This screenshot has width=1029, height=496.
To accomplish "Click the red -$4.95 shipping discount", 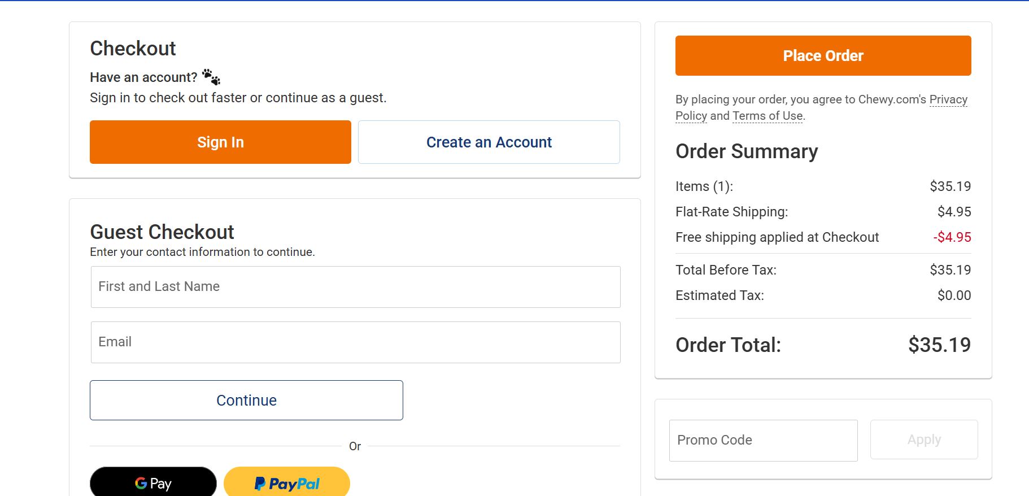I will tap(952, 237).
